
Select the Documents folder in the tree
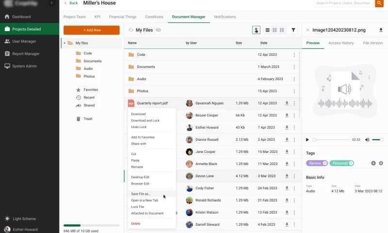(89, 61)
